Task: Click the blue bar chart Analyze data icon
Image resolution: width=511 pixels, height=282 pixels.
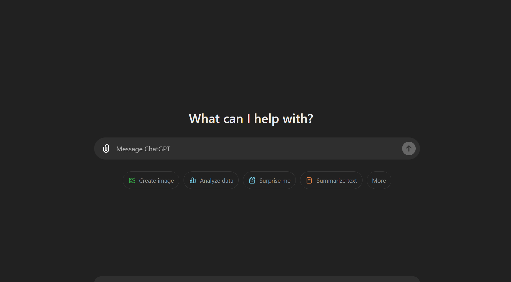Action: 193,180
